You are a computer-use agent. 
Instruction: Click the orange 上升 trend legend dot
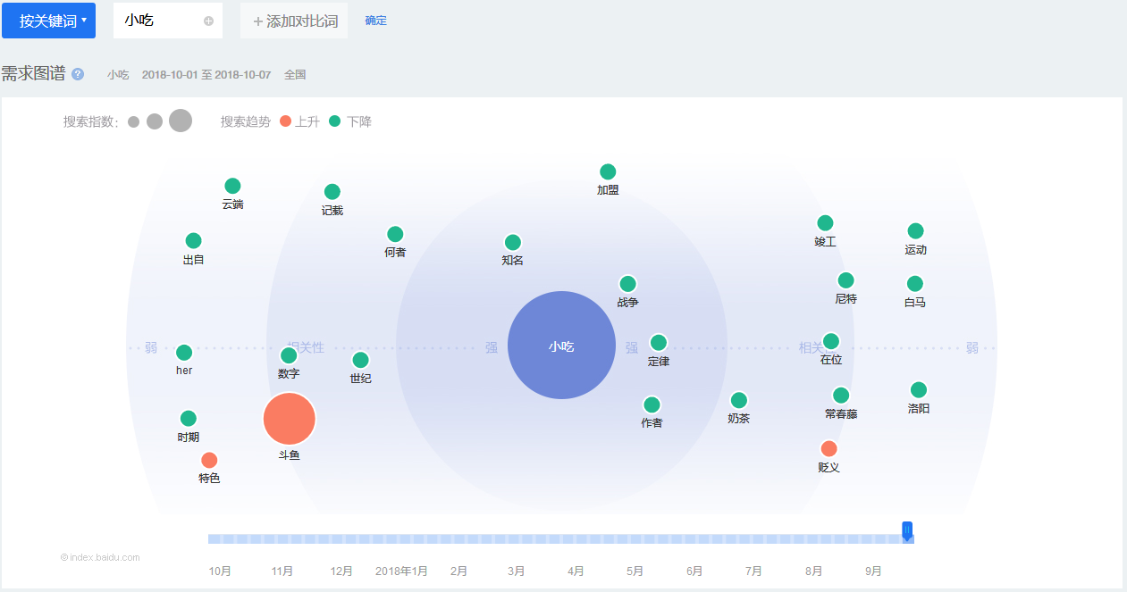286,121
